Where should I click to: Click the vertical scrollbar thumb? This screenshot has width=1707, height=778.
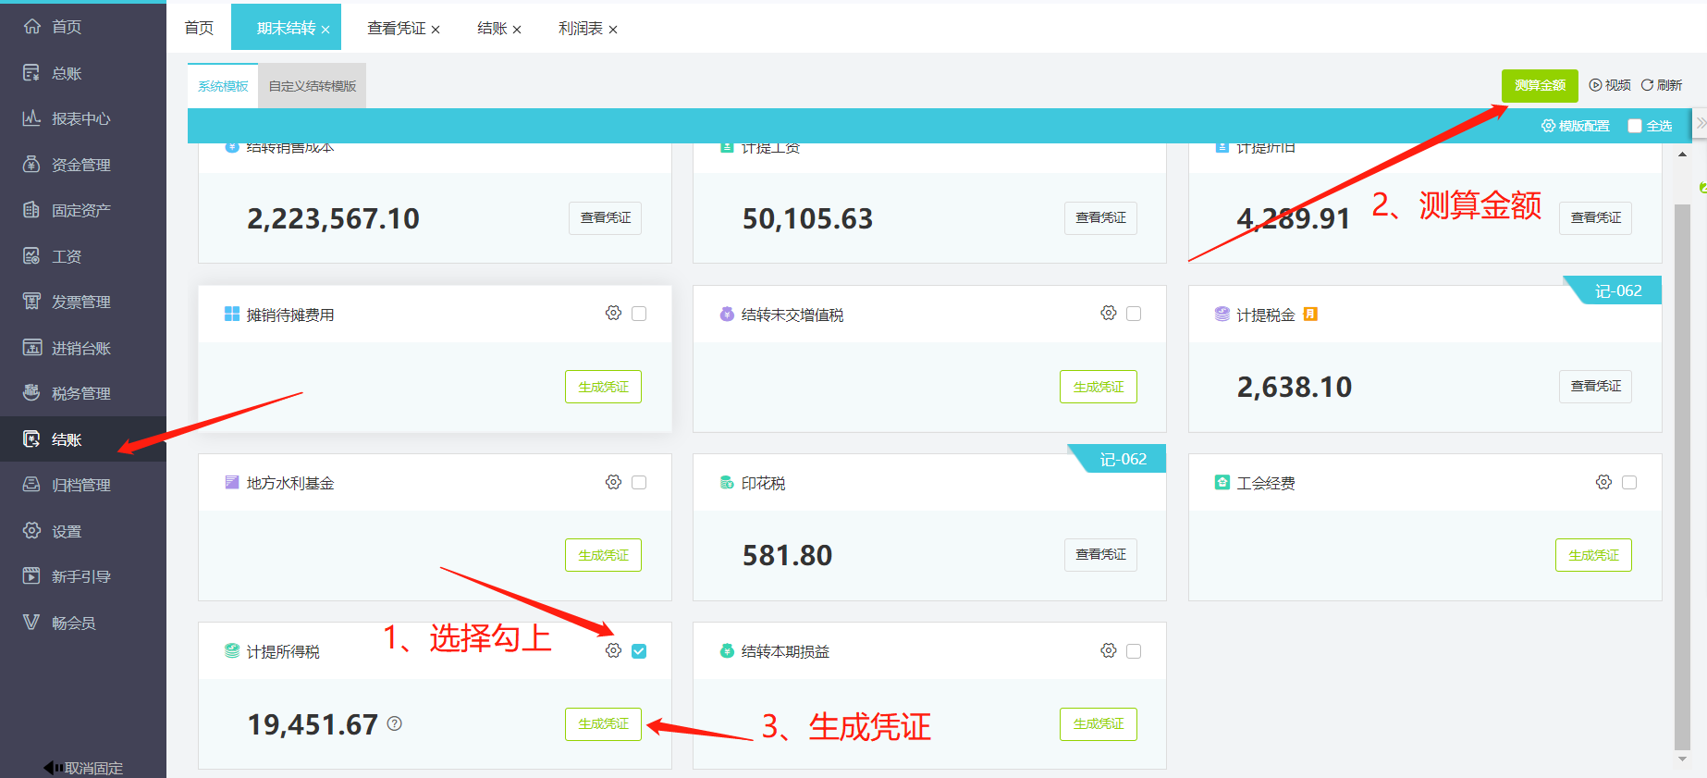(1682, 476)
